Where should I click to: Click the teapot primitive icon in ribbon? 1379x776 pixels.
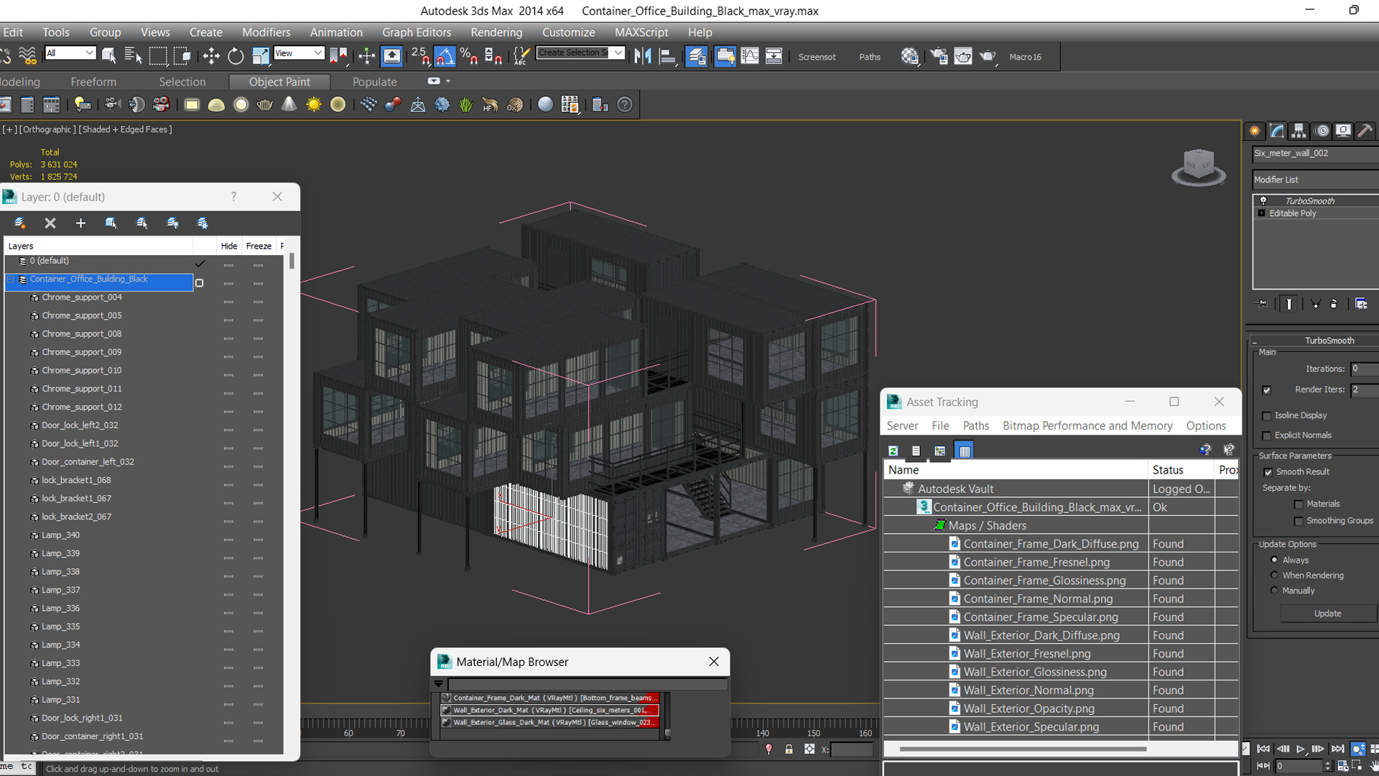pos(265,105)
